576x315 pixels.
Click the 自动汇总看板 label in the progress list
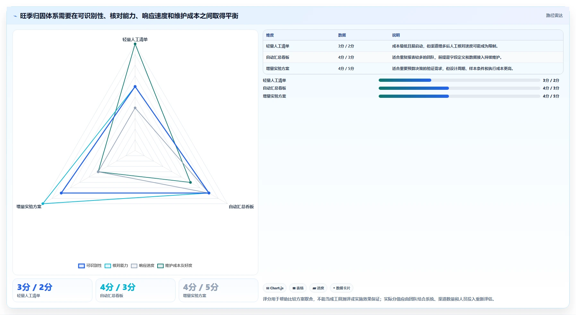(274, 88)
